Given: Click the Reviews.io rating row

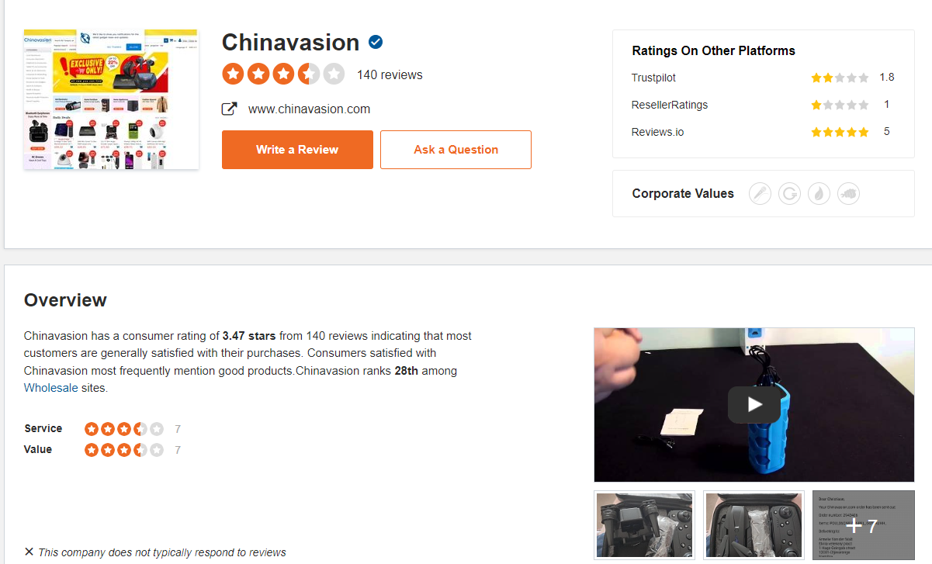Looking at the screenshot, I should 763,132.
